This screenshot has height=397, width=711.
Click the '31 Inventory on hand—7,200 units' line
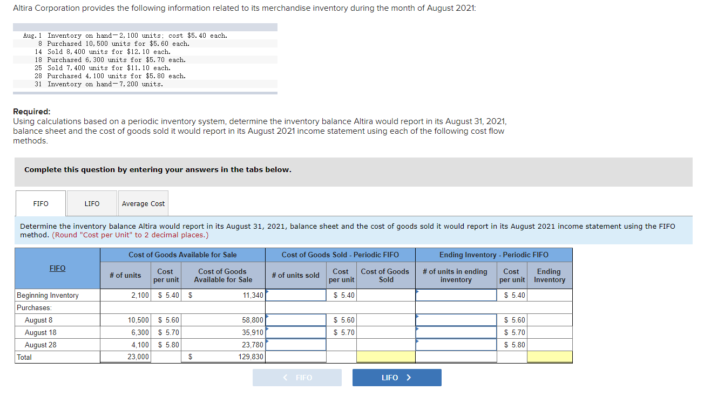[x=99, y=84]
